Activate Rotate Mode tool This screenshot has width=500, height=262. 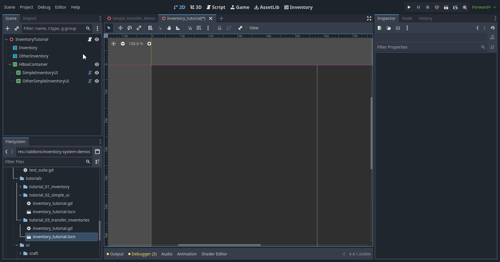(x=130, y=28)
